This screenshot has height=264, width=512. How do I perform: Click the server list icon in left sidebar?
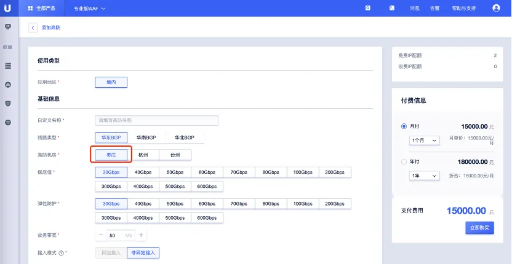(8, 65)
